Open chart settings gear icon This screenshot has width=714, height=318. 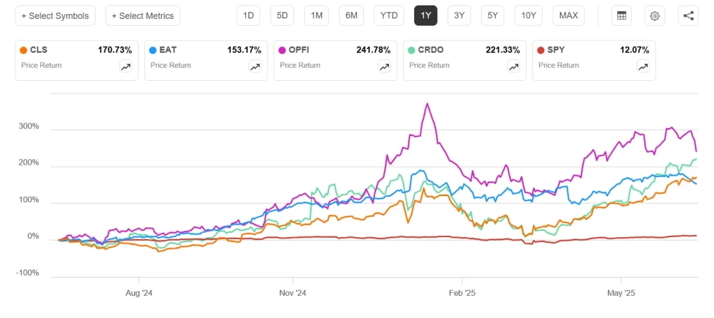(655, 15)
